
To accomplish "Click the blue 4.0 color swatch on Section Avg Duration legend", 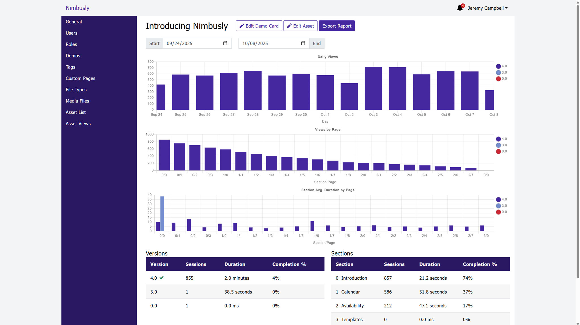I will click(x=498, y=199).
